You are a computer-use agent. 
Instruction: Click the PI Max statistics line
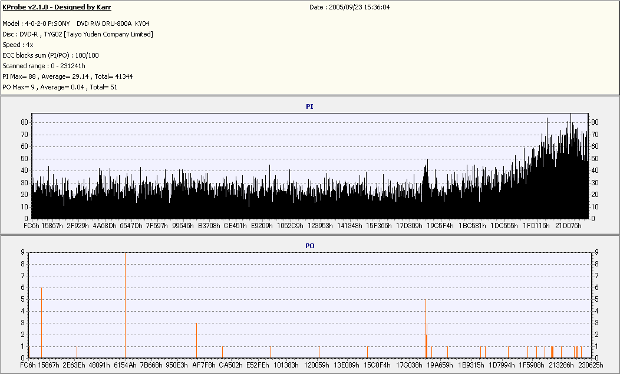(x=67, y=76)
